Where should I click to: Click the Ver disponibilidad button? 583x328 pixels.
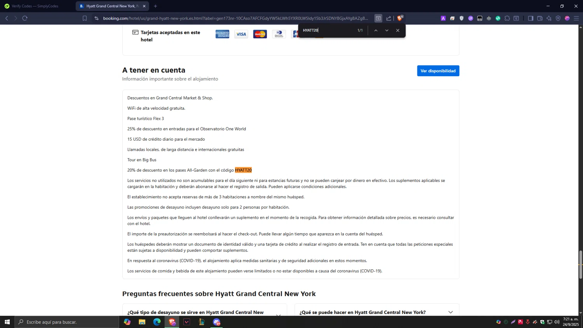pyautogui.click(x=438, y=71)
